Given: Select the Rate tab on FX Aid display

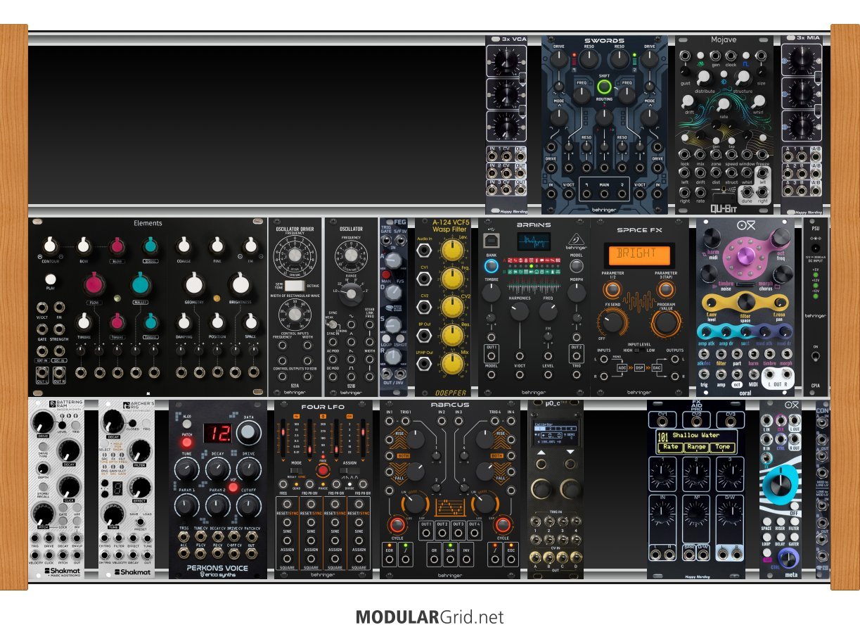Looking at the screenshot, I should click(x=671, y=447).
